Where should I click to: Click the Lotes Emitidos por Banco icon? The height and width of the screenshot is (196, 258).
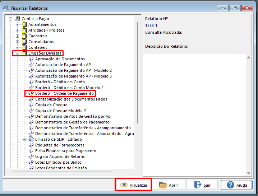31,163
